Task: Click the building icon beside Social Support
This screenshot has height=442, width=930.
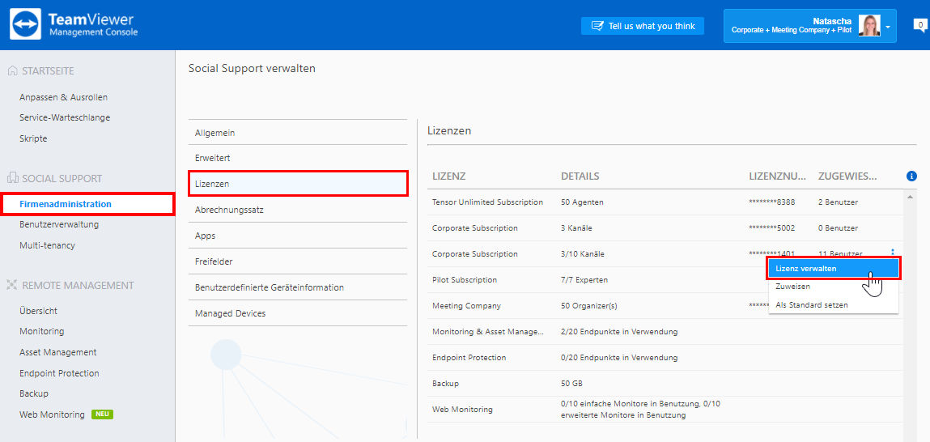Action: click(12, 179)
